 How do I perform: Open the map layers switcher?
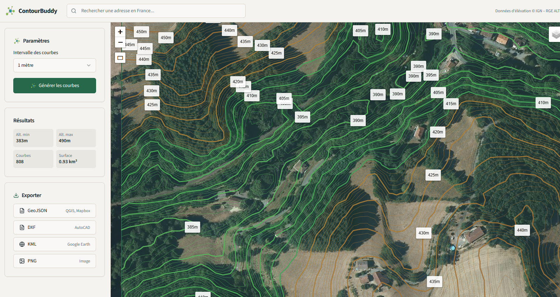[555, 35]
